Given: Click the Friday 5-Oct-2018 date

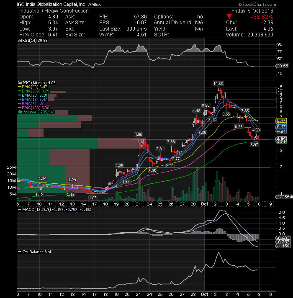Looking at the screenshot, I should pos(252,11).
